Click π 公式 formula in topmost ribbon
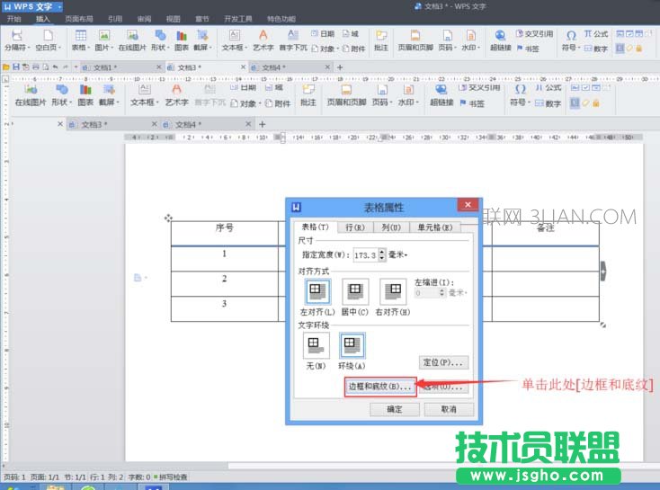 tap(595, 33)
